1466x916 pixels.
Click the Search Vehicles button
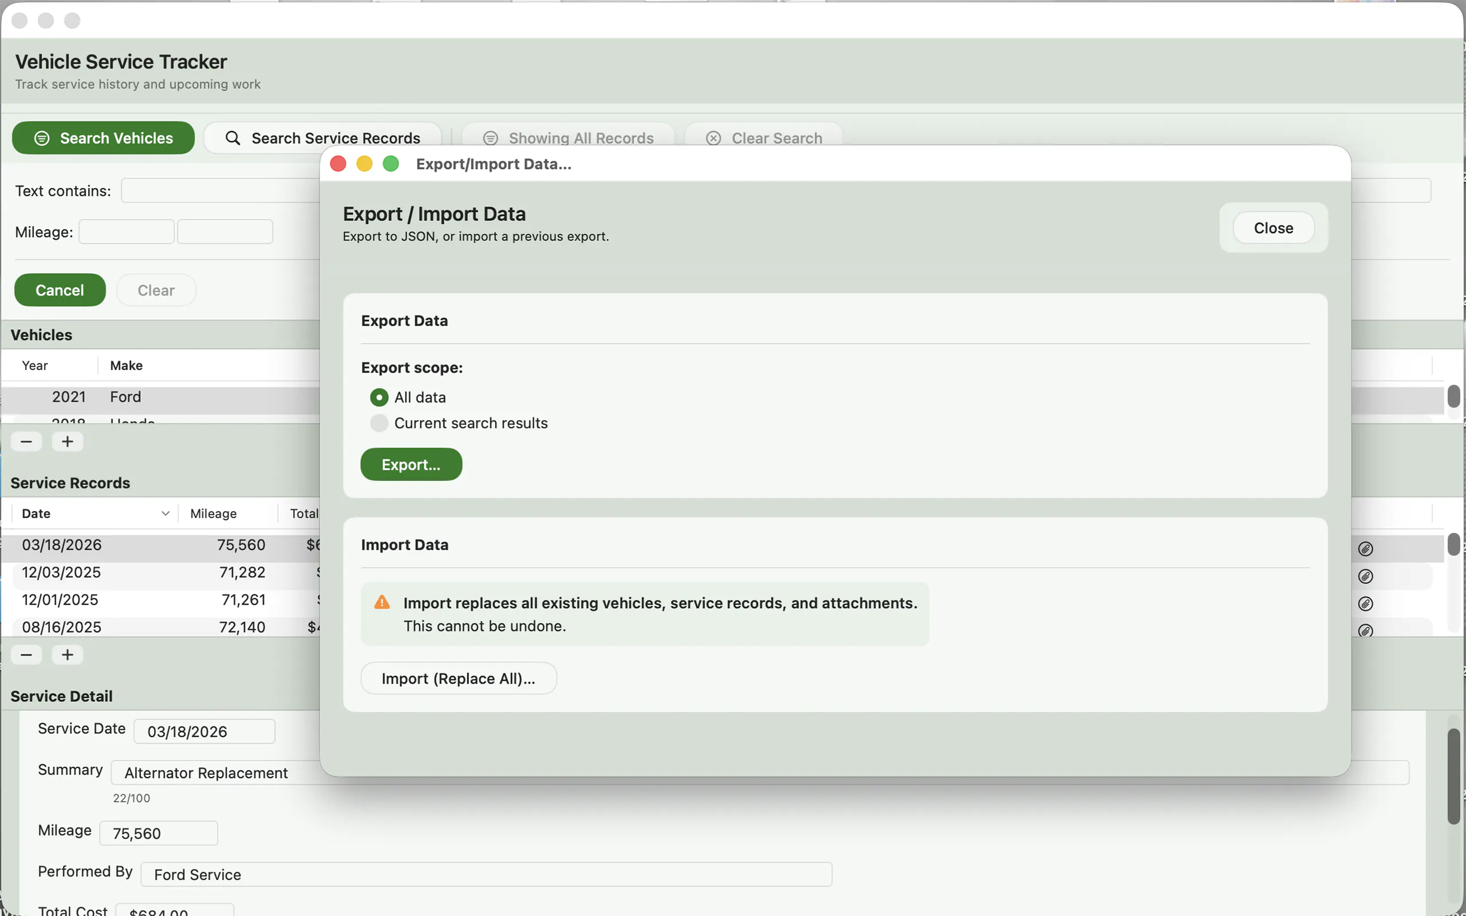tap(103, 138)
